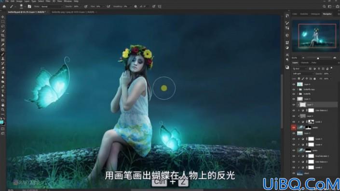
Task: Switch to the Paths tab
Action: click(x=314, y=63)
